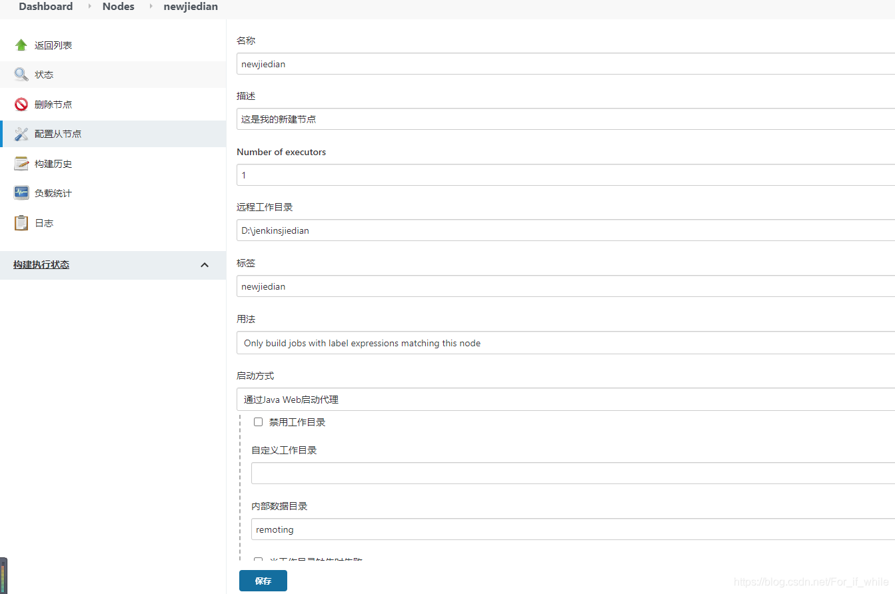895x594 pixels.
Task: Focus the 远程工作目录 input field
Action: (566, 230)
